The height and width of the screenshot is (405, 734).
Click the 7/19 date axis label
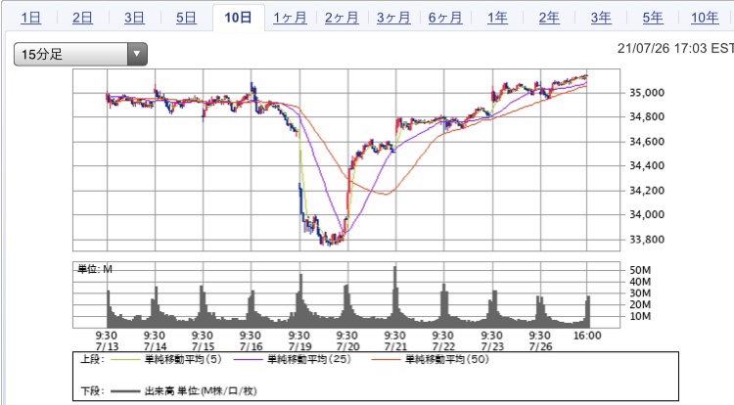299,347
